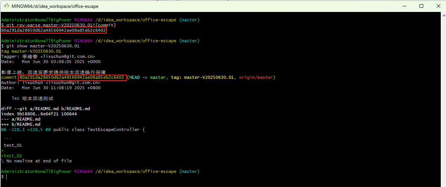Click the tag: master-V20250630.01 ref label
The image size is (446, 187).
pos(202,77)
